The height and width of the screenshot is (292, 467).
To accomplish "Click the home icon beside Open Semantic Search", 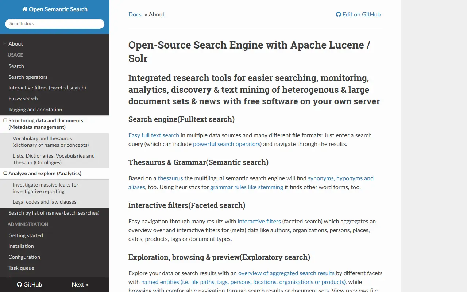I will point(24,9).
